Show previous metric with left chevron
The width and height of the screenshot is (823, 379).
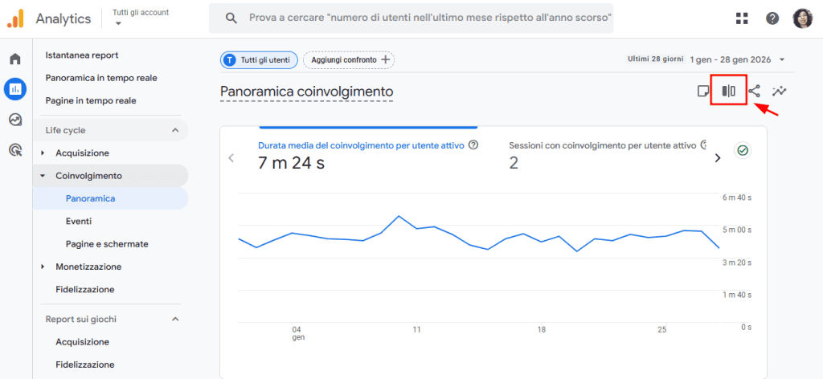pyautogui.click(x=231, y=158)
